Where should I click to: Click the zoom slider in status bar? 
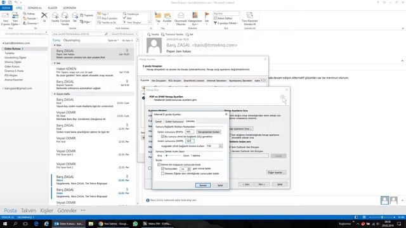coord(382,217)
